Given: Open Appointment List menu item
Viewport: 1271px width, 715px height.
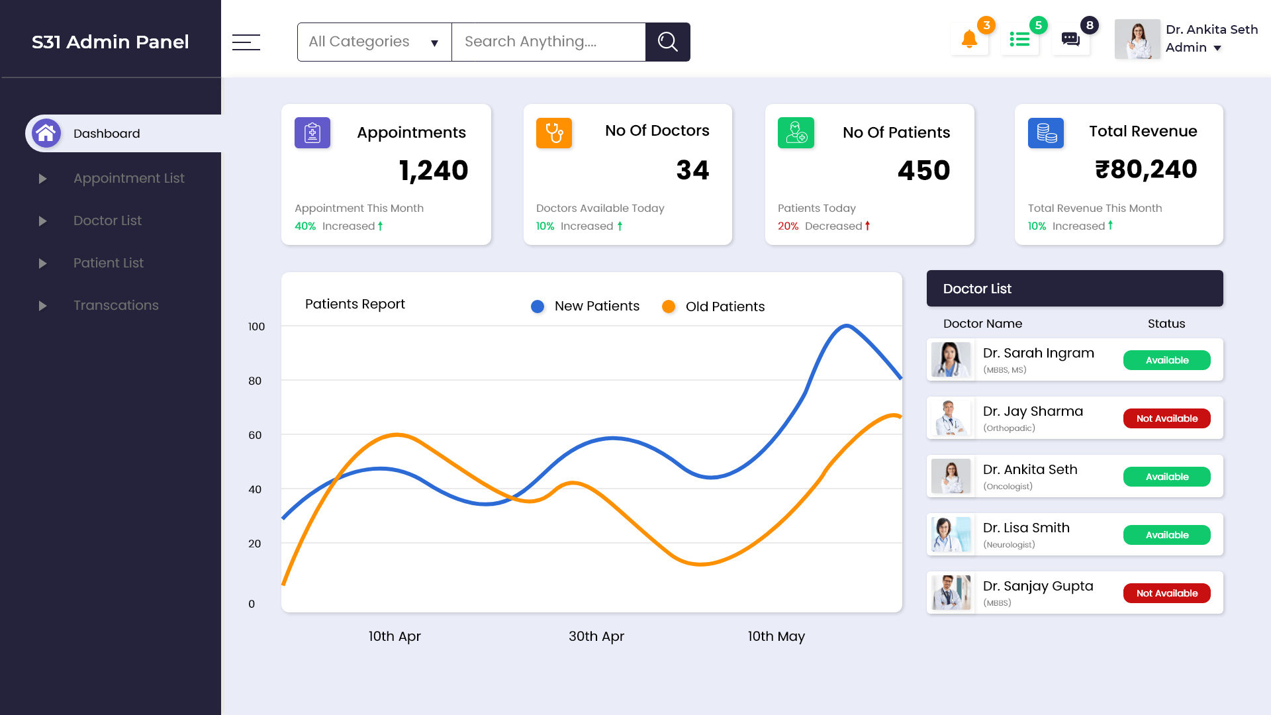Looking at the screenshot, I should click(x=129, y=178).
